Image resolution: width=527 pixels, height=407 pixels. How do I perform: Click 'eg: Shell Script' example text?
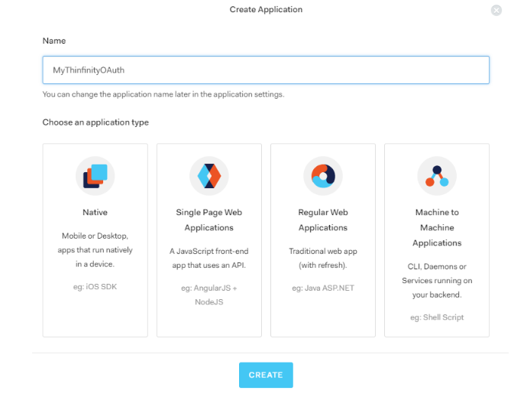(x=437, y=317)
